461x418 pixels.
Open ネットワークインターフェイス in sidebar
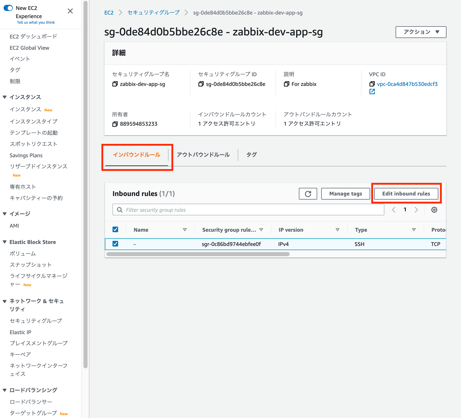[39, 370]
